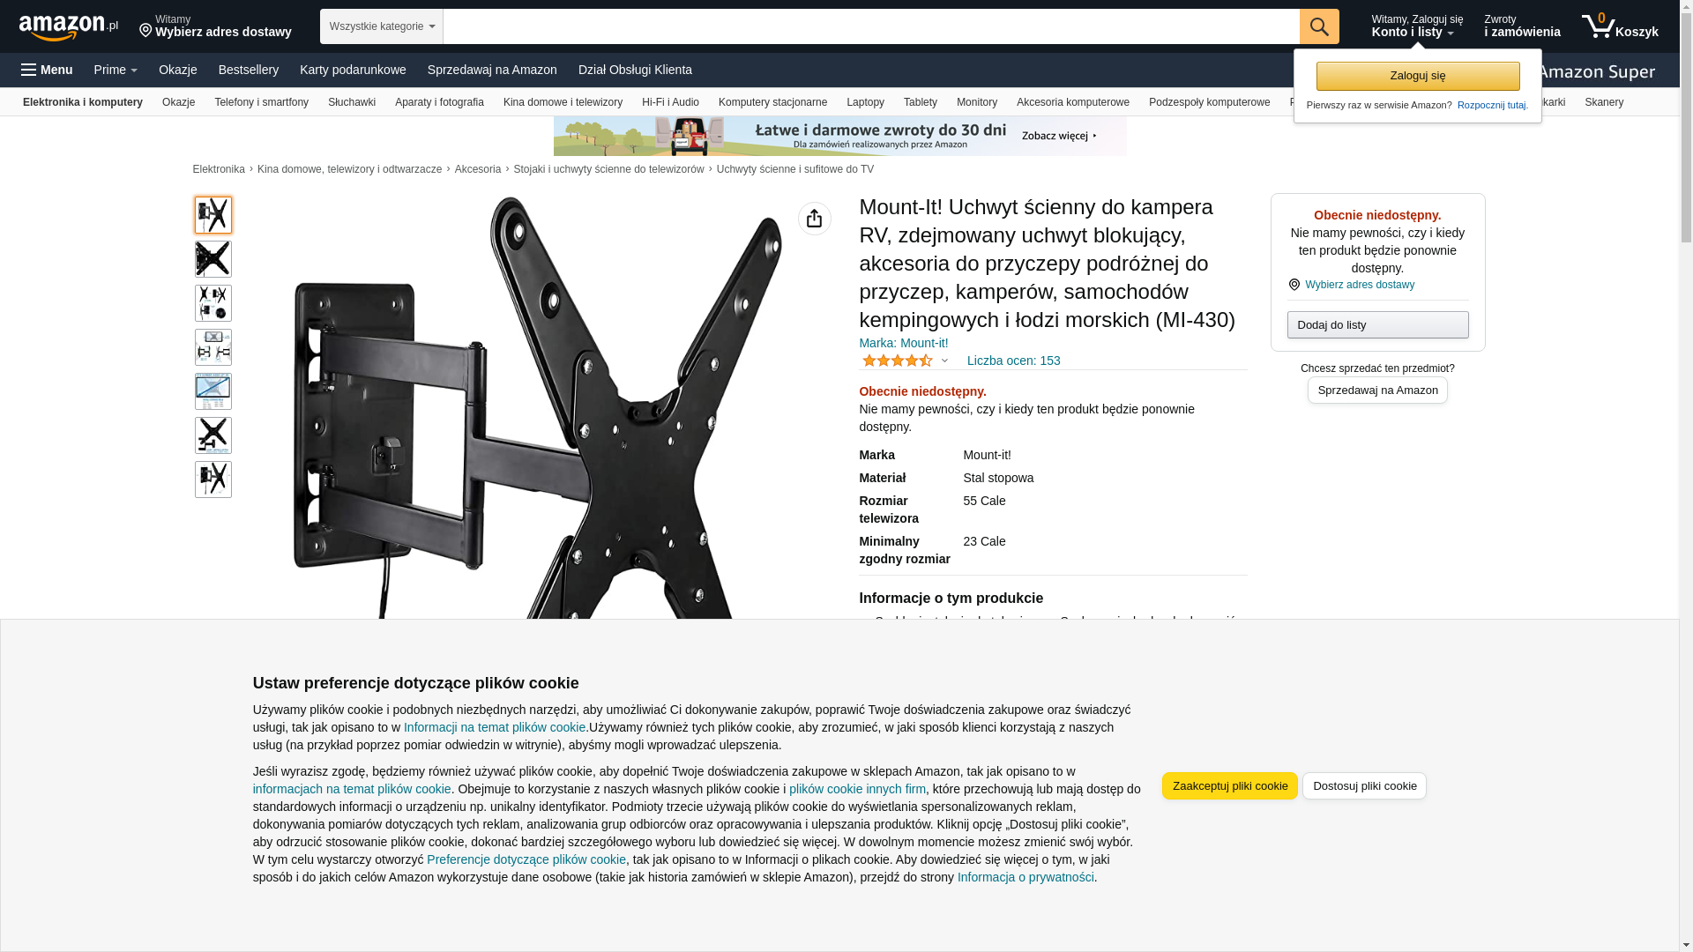The height and width of the screenshot is (952, 1693).
Task: Click Zaakceptuj pliki cookie button
Action: (x=1229, y=786)
